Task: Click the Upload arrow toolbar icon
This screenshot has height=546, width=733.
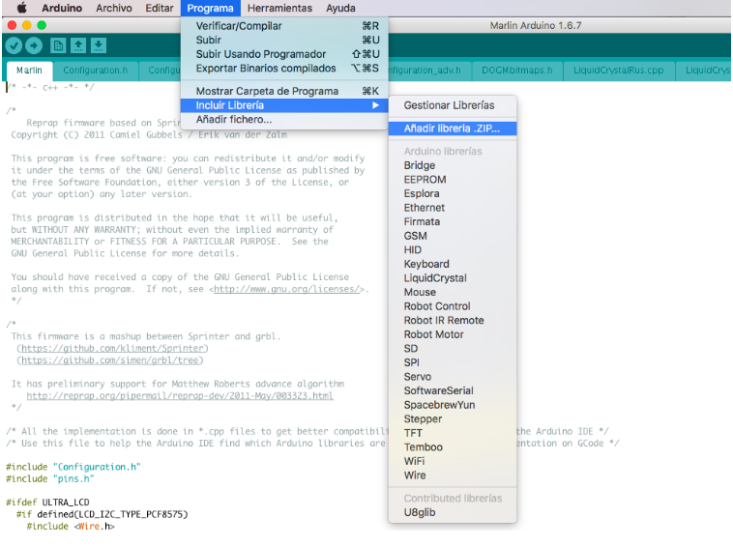Action: coord(34,45)
